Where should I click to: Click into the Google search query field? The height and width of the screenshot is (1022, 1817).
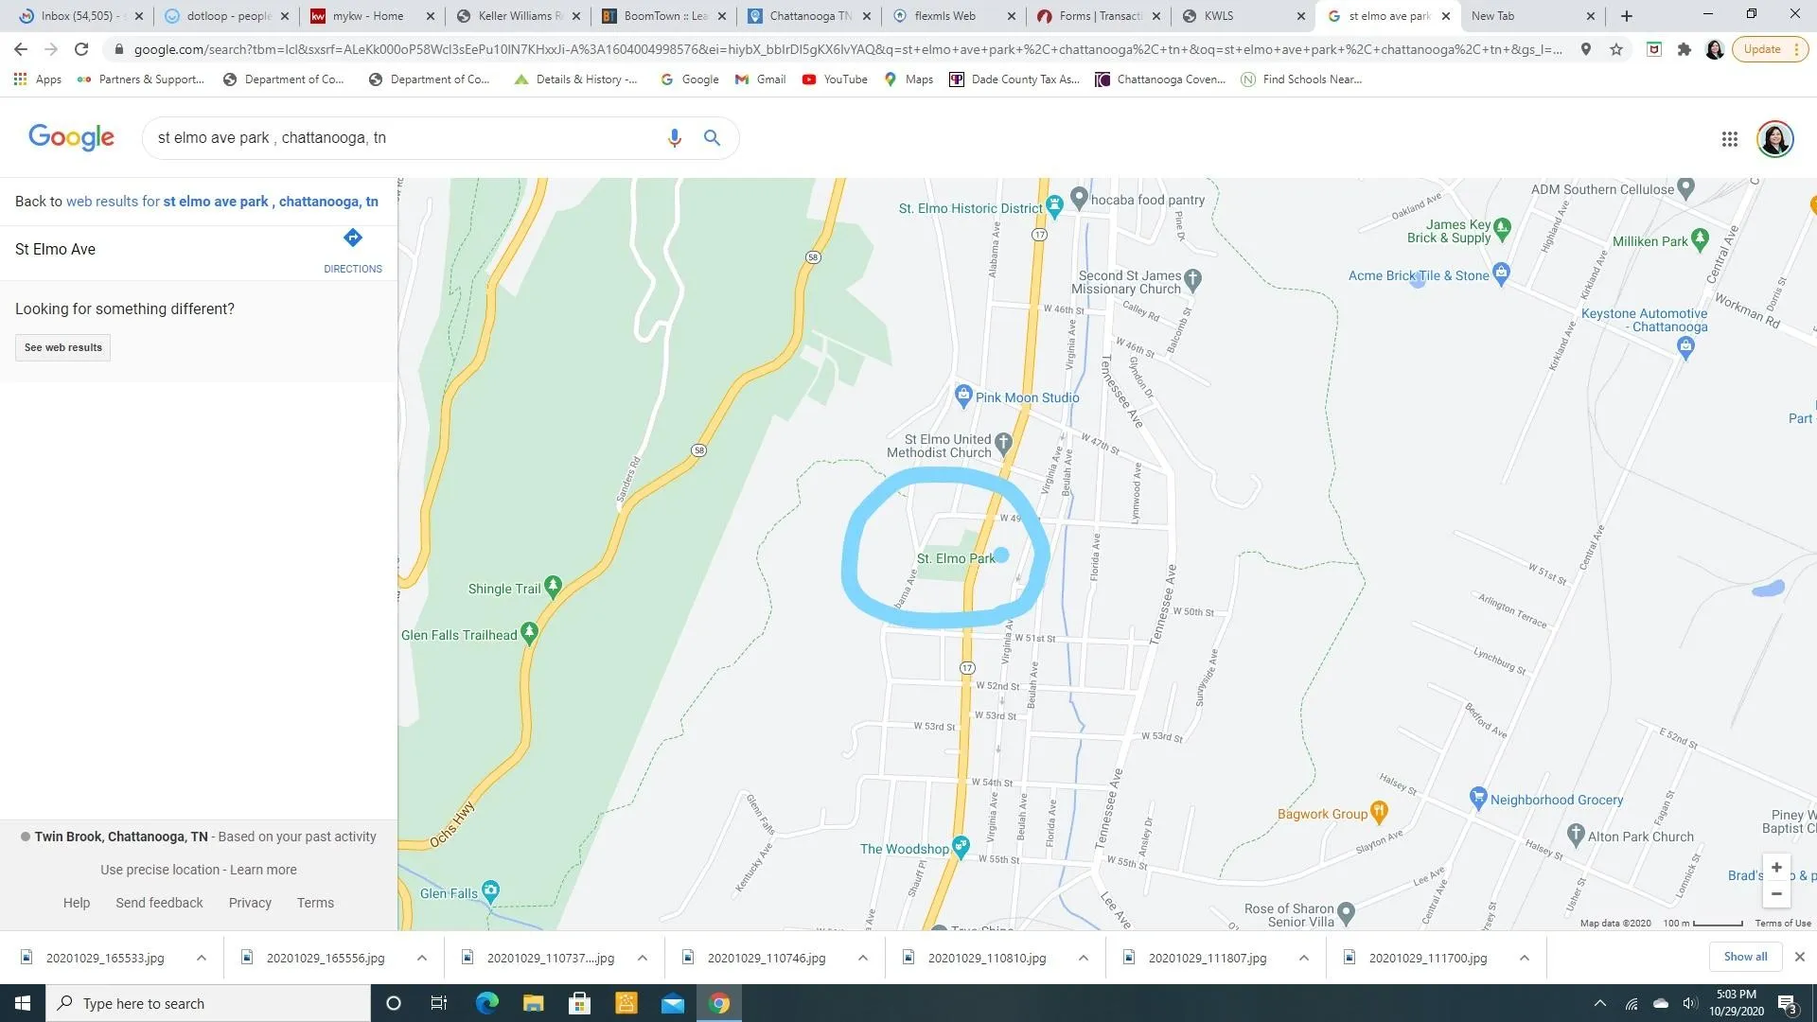pos(407,138)
